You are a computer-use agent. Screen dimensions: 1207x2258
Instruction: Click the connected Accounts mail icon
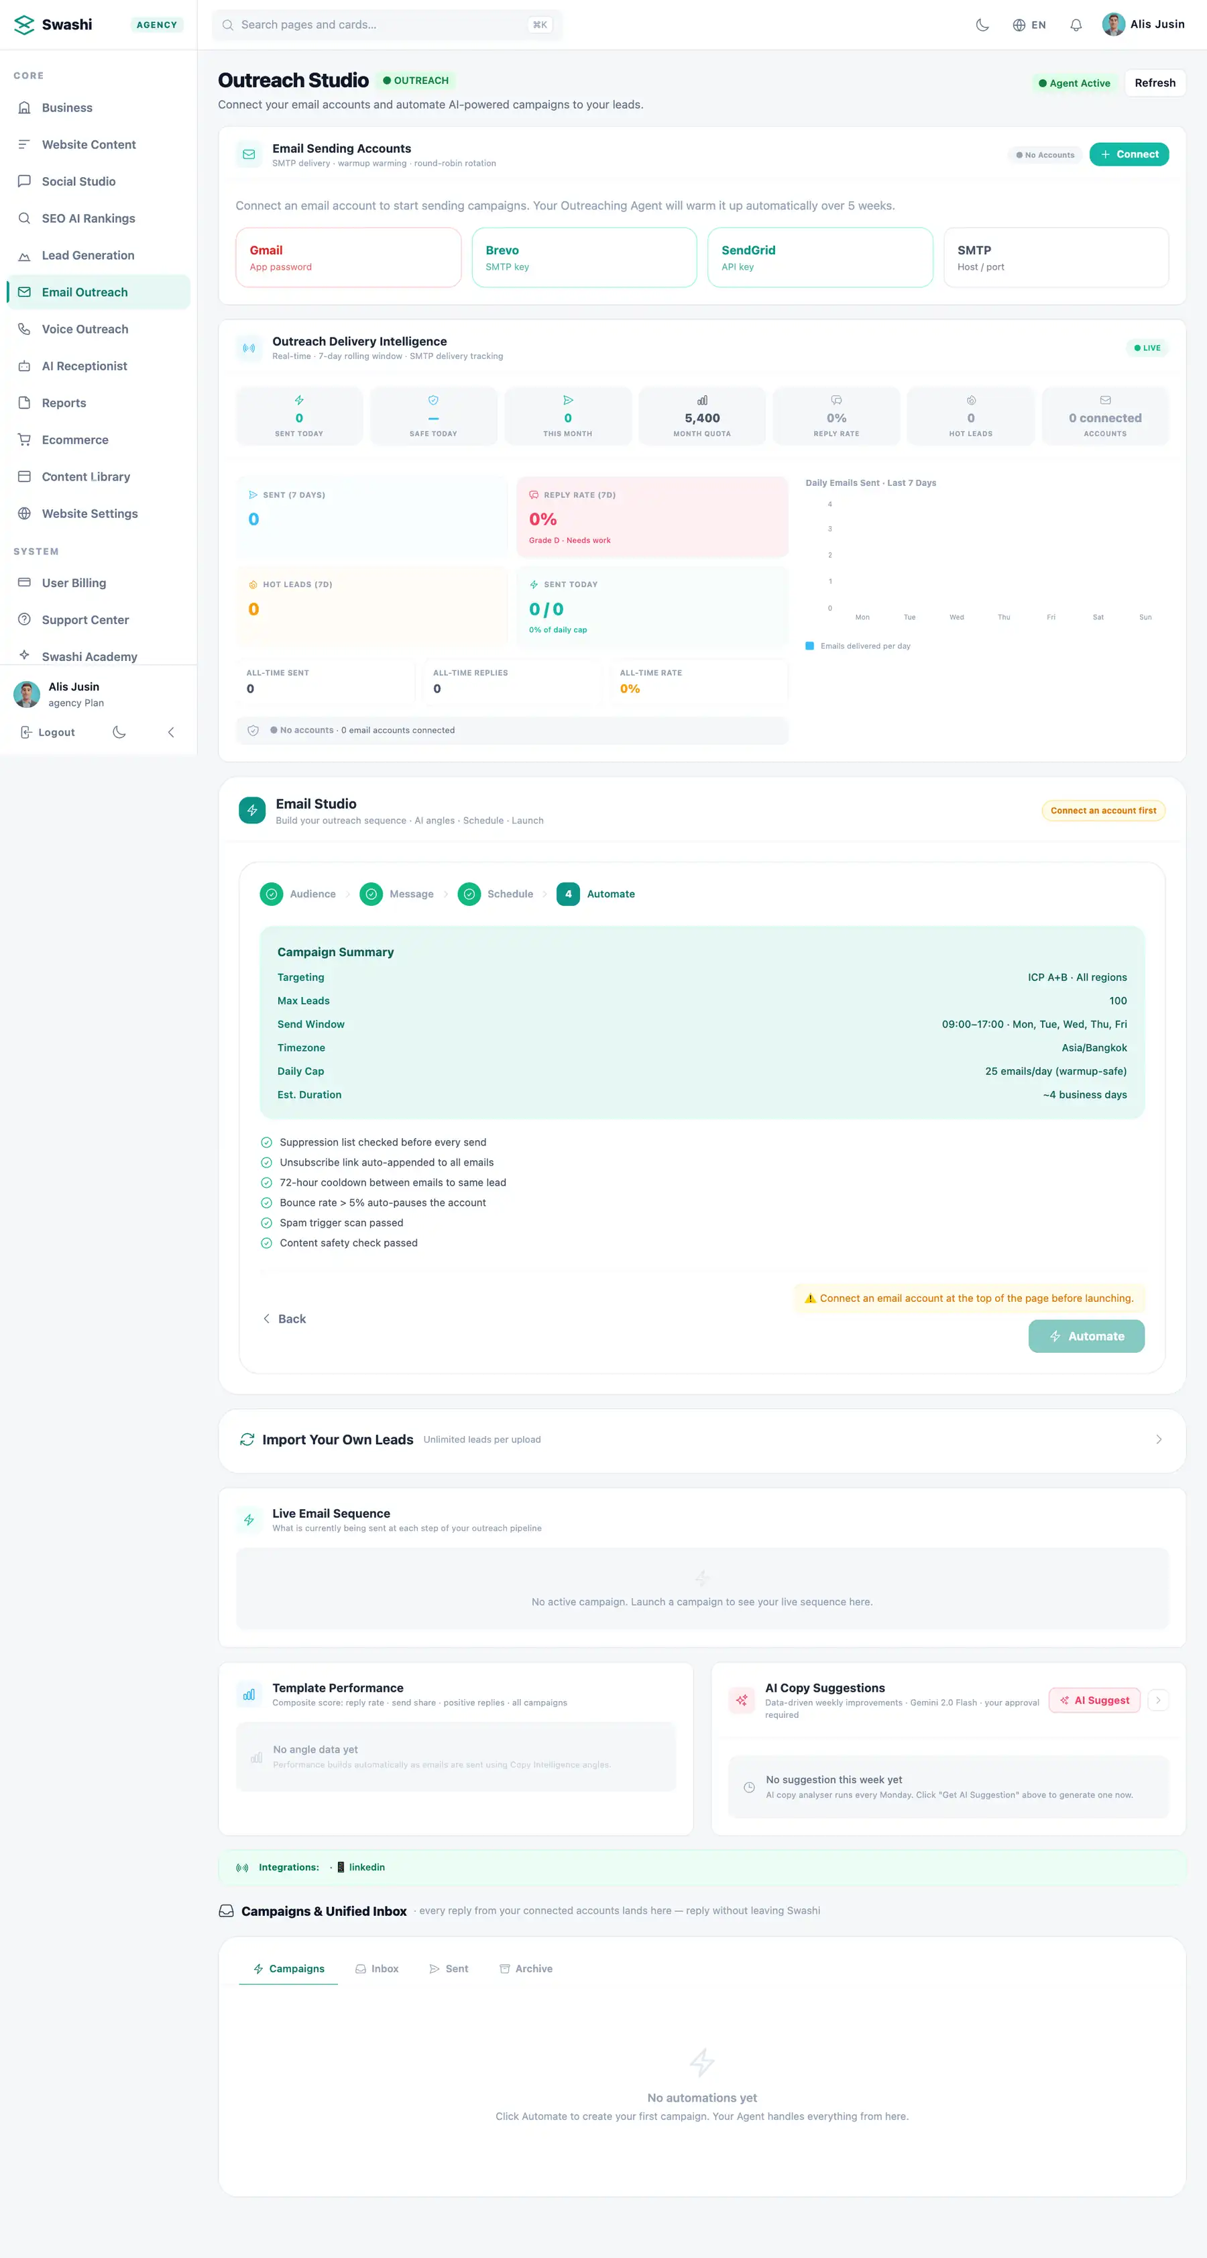(x=1104, y=400)
